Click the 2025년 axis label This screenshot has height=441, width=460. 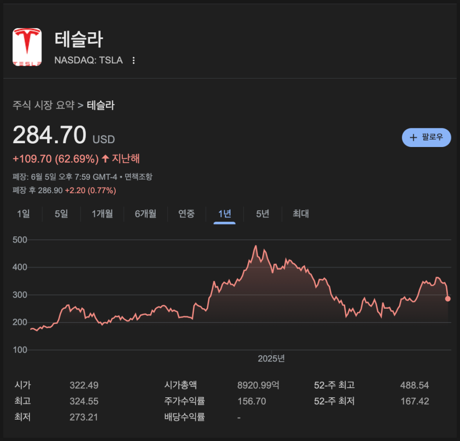[271, 358]
